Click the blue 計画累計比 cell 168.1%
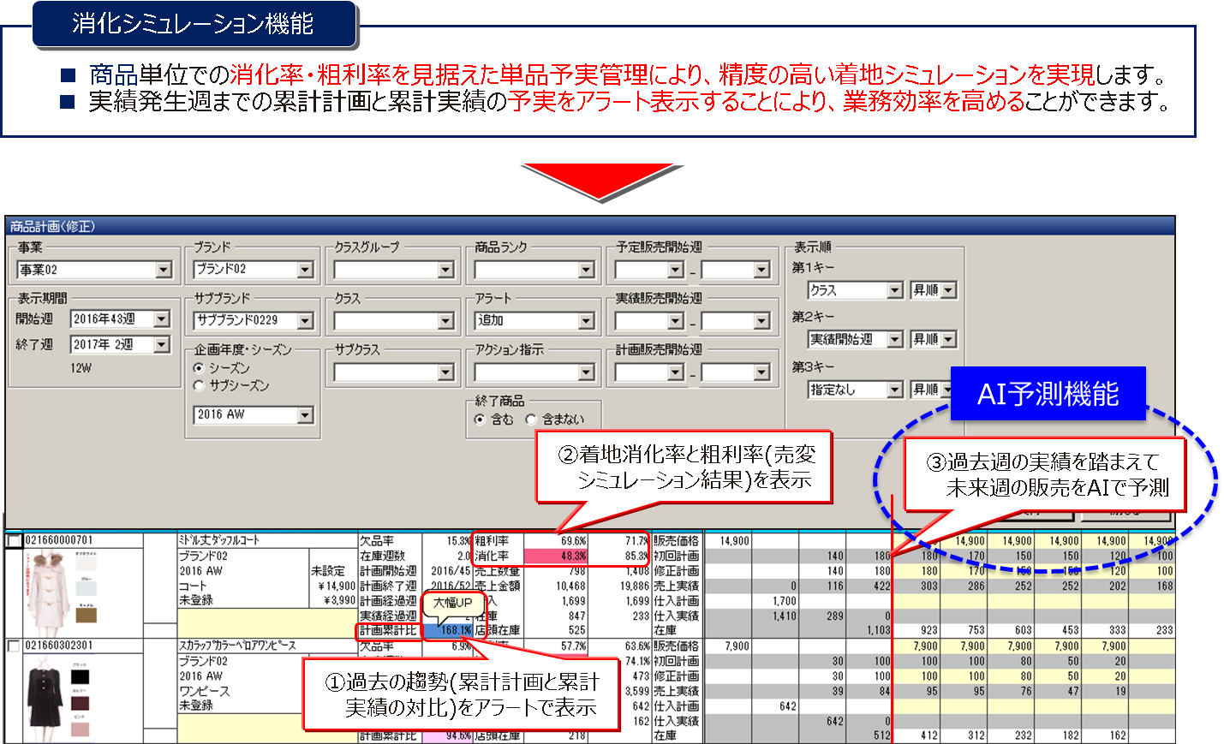This screenshot has width=1224, height=744. [x=448, y=631]
